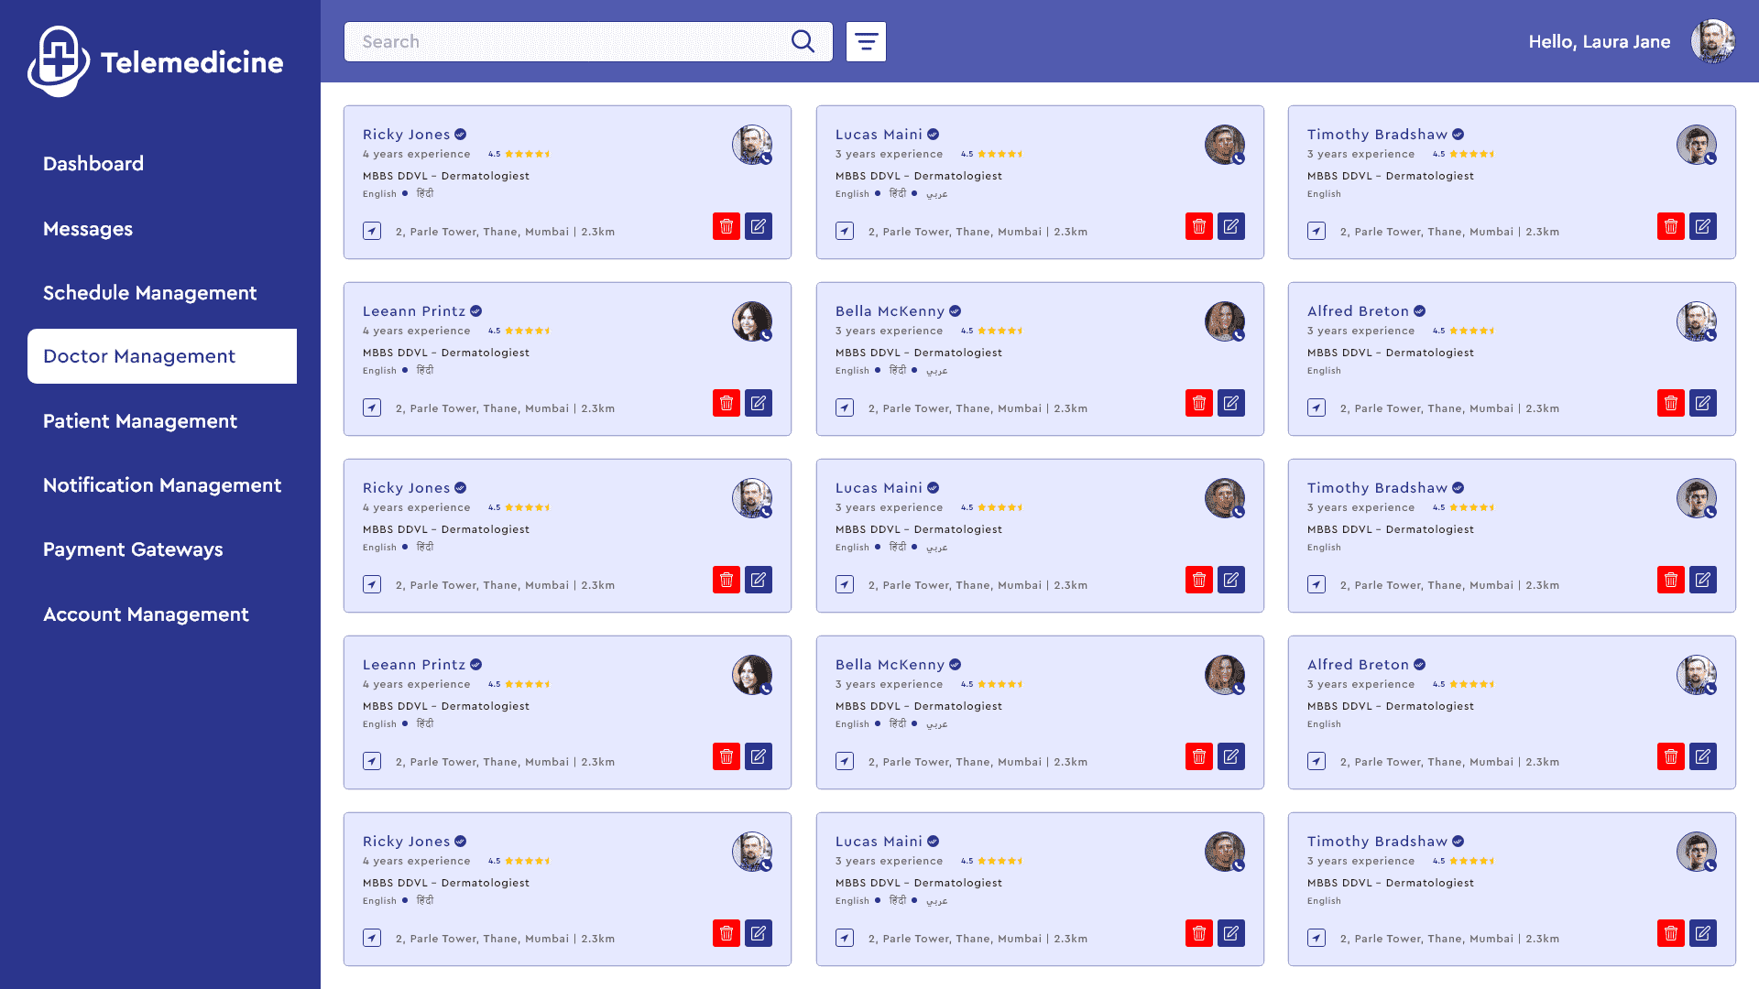Click the location arrow icon on Timothy Bradshaw's card
1759x989 pixels.
tap(1317, 230)
